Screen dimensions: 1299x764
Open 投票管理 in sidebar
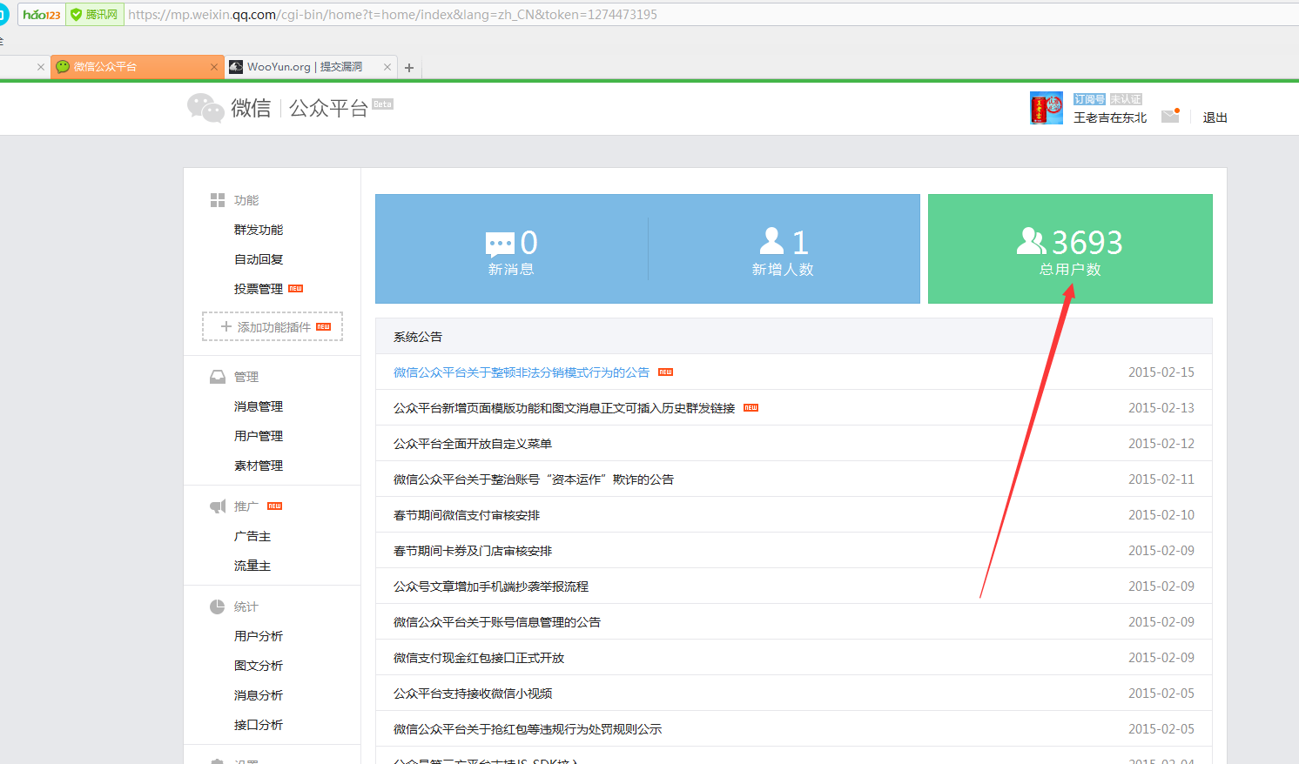(259, 289)
